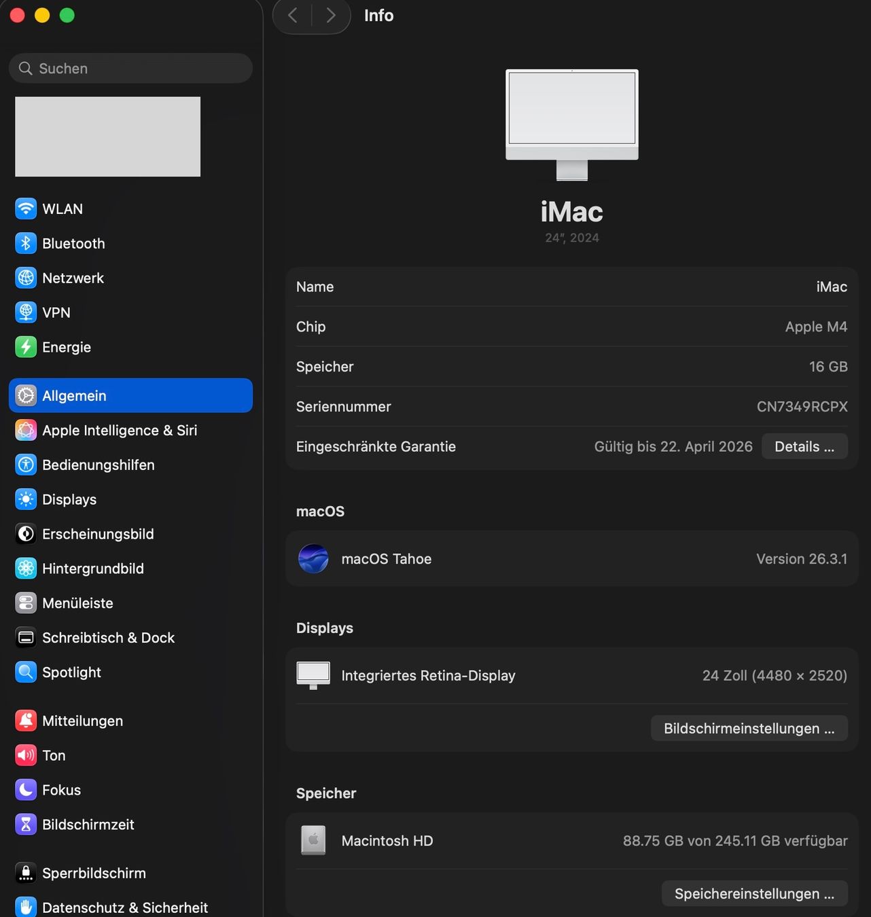
Task: Open Datenschutz & Sicherheit hand icon
Action: [26, 907]
